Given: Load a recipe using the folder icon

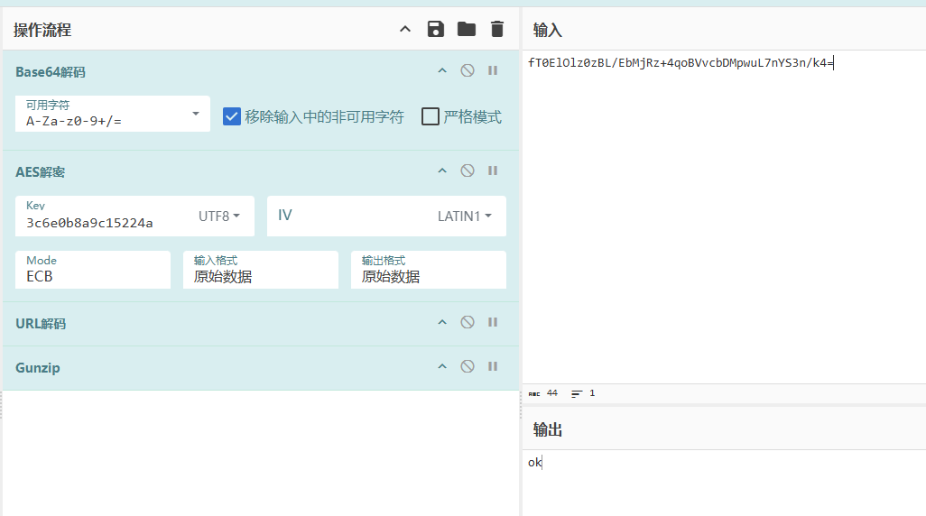Looking at the screenshot, I should 467,29.
